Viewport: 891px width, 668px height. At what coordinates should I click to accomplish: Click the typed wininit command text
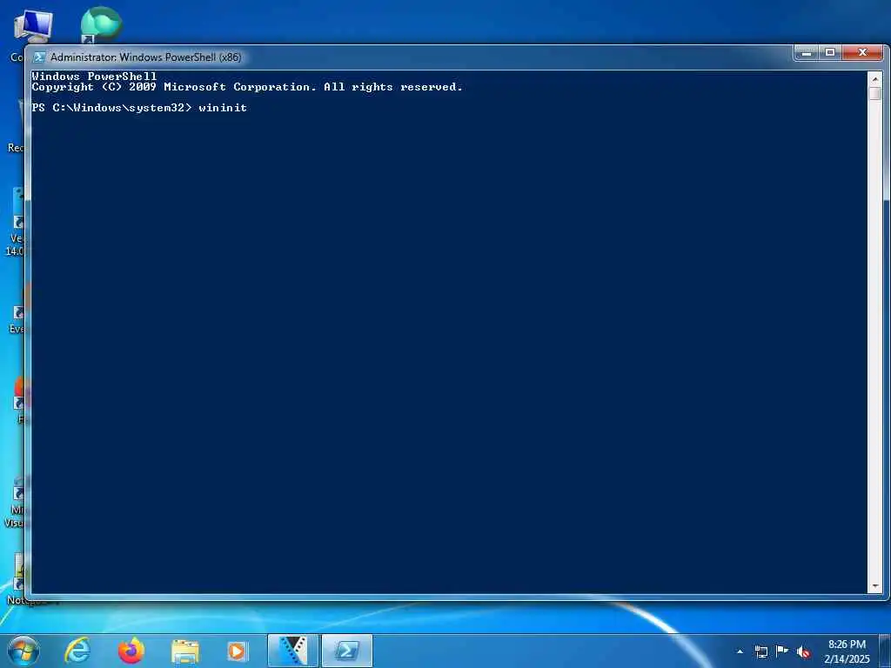coord(223,107)
